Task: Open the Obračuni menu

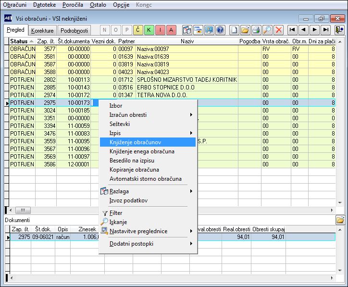Action: point(14,5)
